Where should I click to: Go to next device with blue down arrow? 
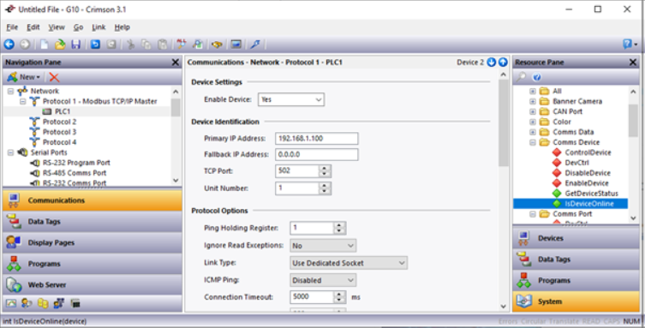click(x=491, y=62)
